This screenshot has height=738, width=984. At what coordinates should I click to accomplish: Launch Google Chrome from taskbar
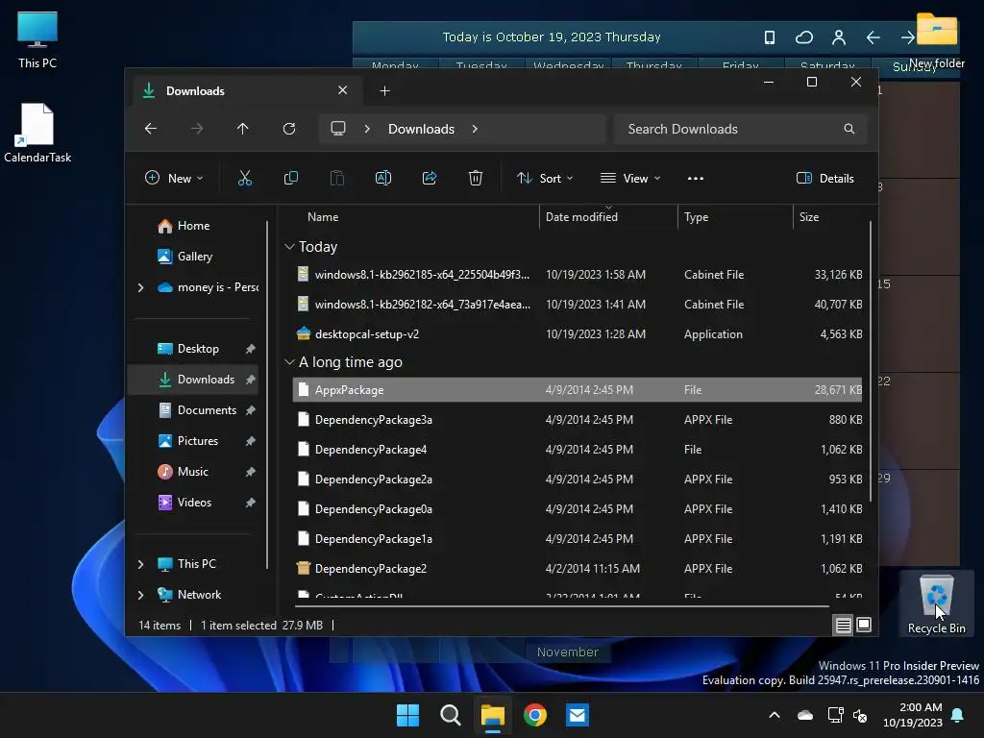534,715
